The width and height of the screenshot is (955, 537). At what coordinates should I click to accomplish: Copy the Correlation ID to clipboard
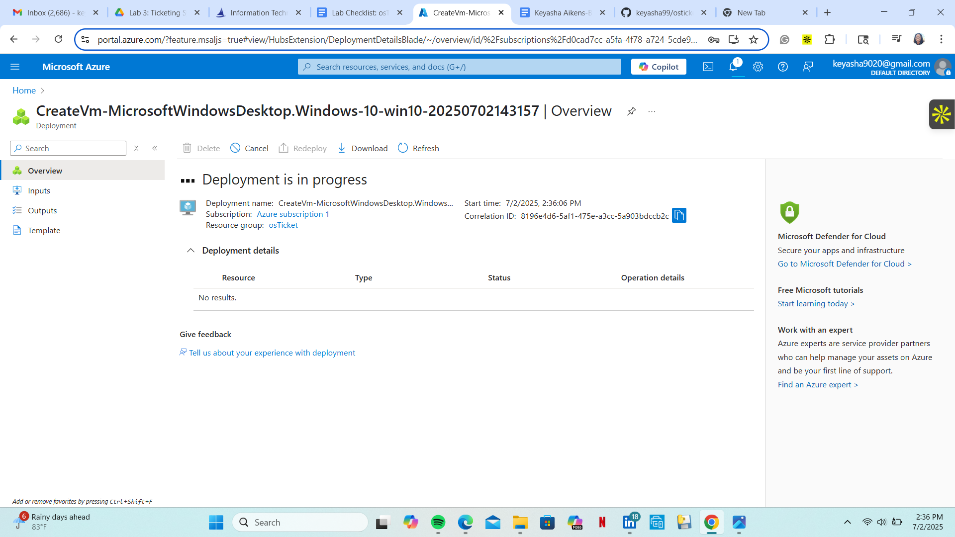pyautogui.click(x=679, y=215)
